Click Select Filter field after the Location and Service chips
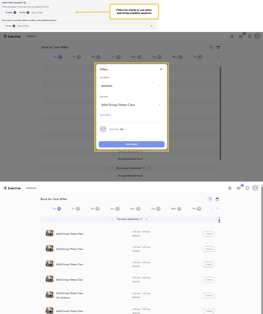This screenshot has height=314, width=263. 37,12
